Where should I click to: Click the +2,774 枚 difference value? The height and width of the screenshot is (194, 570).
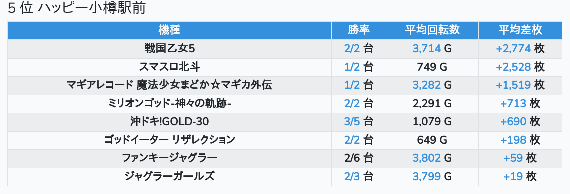[x=520, y=48]
